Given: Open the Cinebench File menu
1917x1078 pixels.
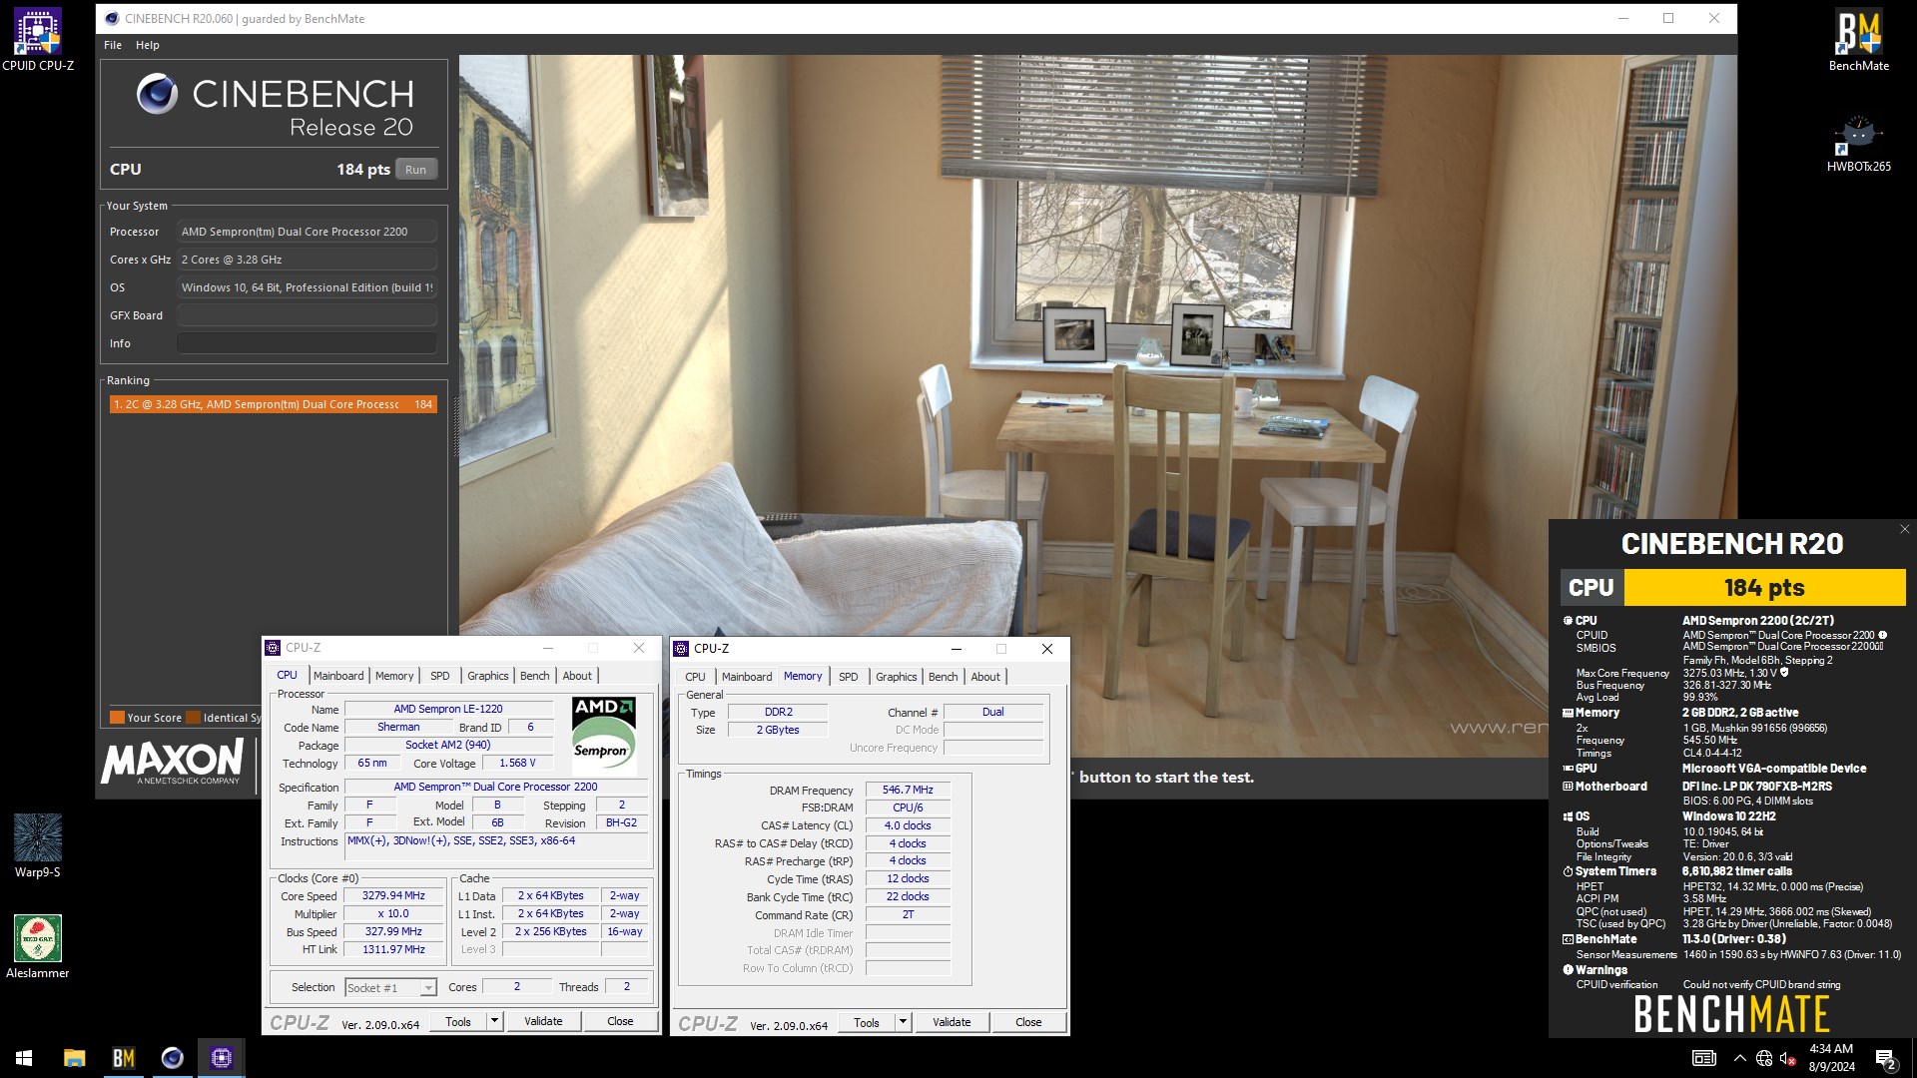Looking at the screenshot, I should (x=113, y=45).
